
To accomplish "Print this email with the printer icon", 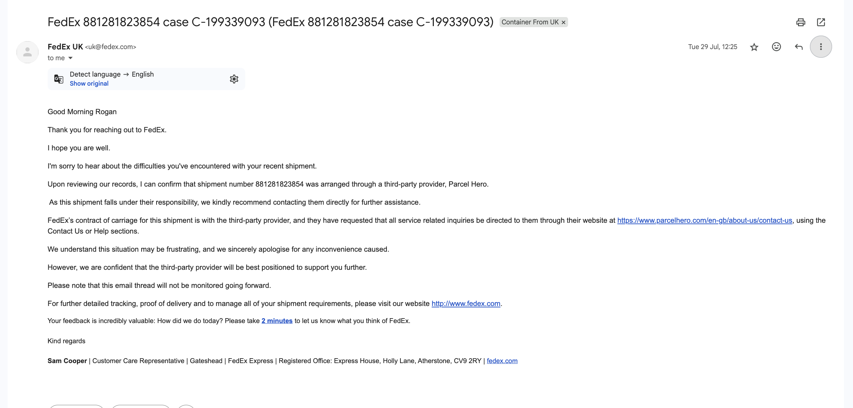I will [800, 22].
